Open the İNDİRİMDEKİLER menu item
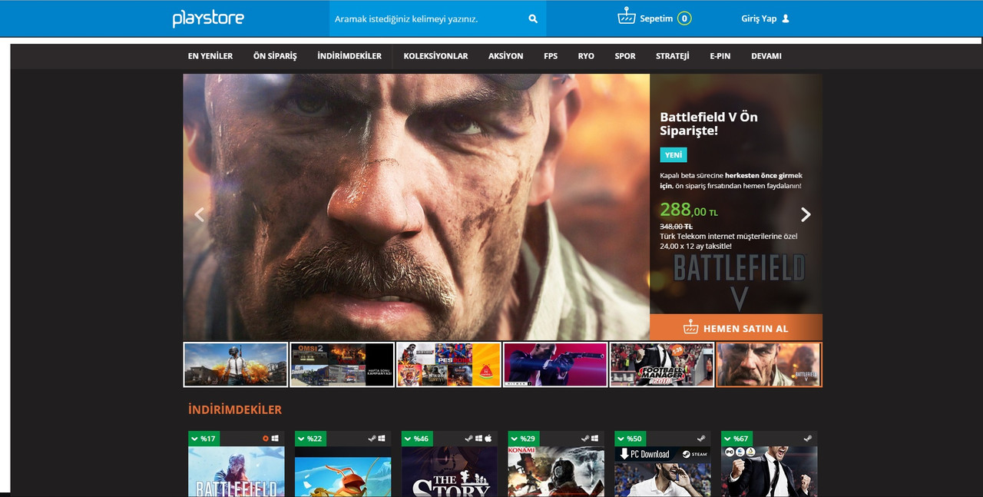Screen dimensions: 983x497 [x=349, y=56]
